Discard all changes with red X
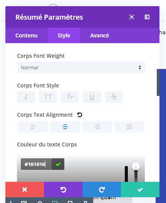The width and height of the screenshot is (166, 203). pyautogui.click(x=25, y=190)
